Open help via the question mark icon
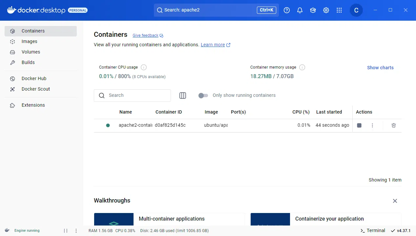This screenshot has width=416, height=236. (x=286, y=10)
